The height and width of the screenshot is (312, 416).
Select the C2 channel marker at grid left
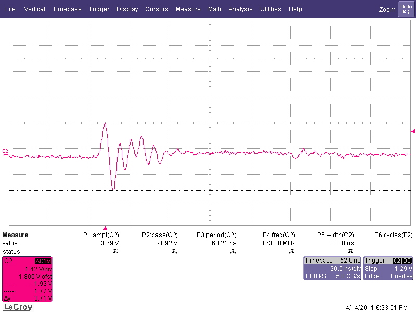pos(5,152)
